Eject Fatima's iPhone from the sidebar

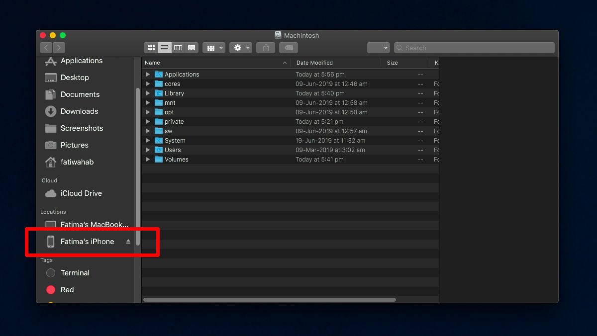coord(128,242)
